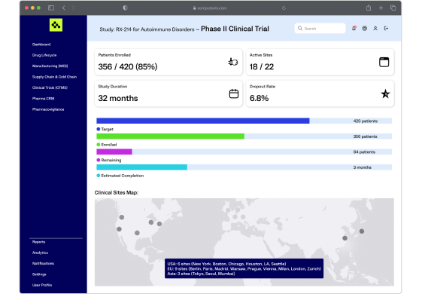The image size is (422, 294).
Task: Open the notifications bell icon
Action: click(x=354, y=29)
